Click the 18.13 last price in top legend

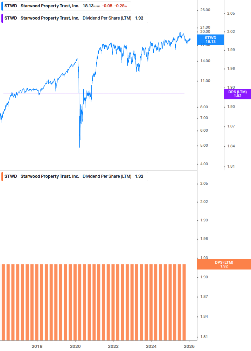(88, 6)
